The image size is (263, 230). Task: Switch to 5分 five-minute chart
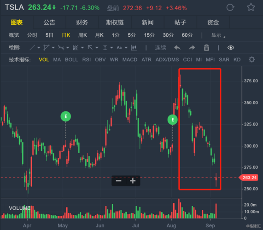(132, 35)
